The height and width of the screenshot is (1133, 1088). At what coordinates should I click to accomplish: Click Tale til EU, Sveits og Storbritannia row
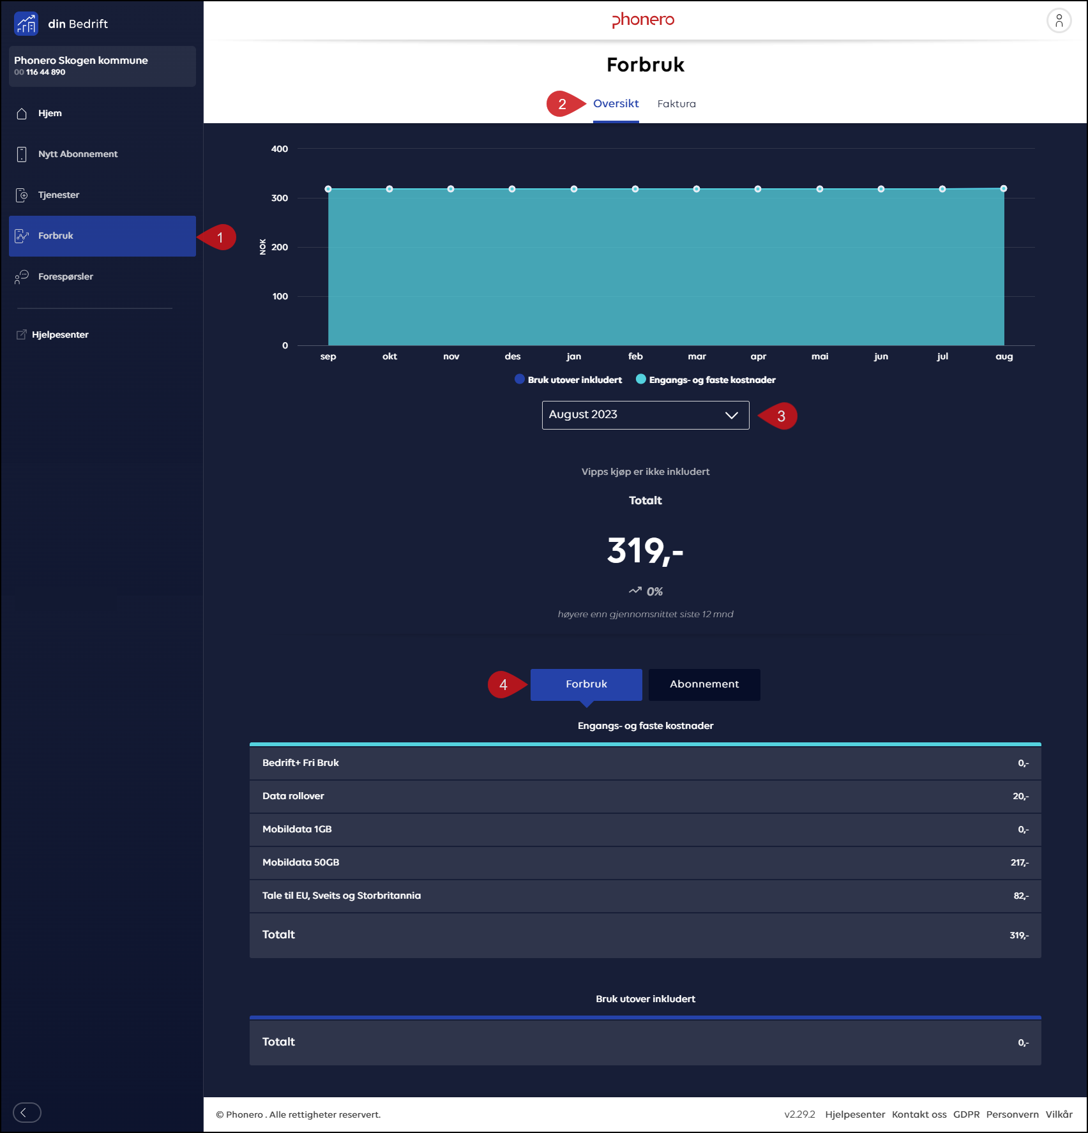click(646, 896)
